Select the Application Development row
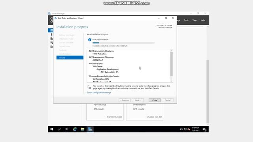 click(x=108, y=69)
